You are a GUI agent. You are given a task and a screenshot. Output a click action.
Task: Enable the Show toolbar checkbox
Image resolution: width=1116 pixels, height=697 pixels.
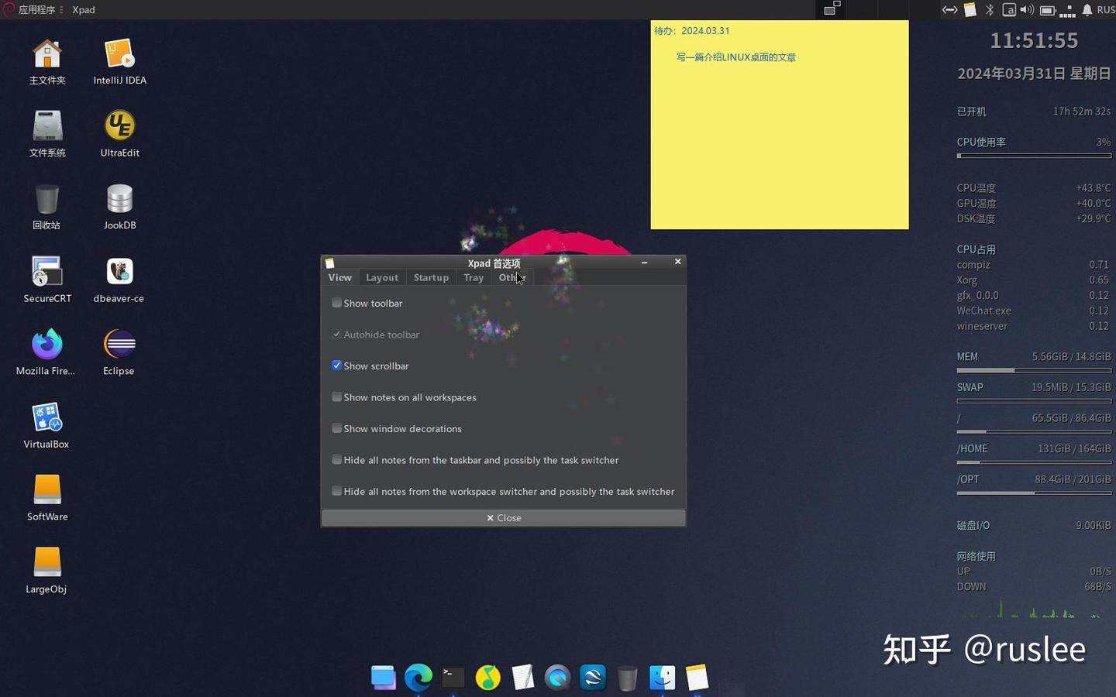coord(336,303)
